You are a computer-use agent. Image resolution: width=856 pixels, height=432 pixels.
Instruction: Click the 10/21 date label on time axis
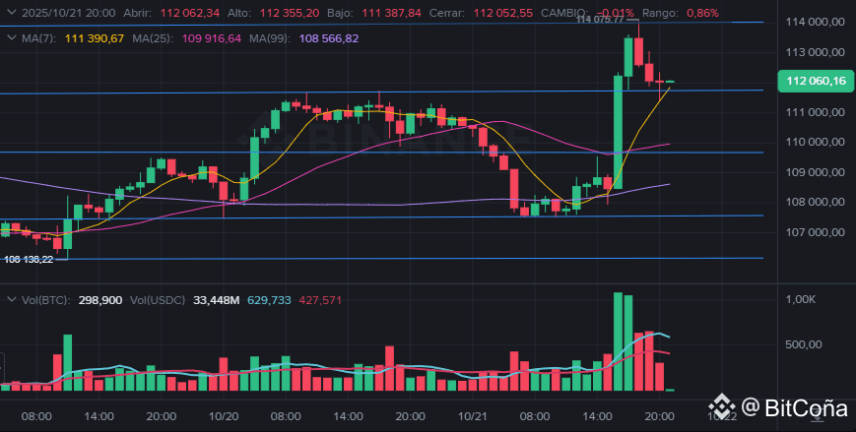[x=472, y=416]
